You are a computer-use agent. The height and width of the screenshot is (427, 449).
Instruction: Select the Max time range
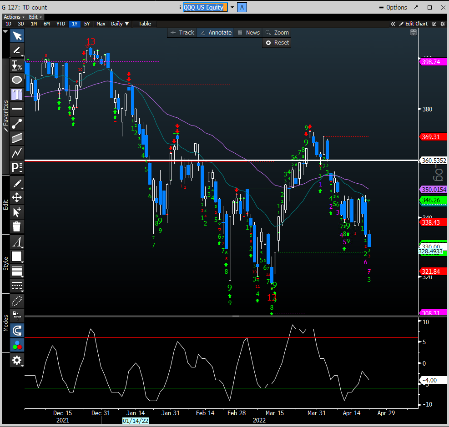pyautogui.click(x=101, y=24)
